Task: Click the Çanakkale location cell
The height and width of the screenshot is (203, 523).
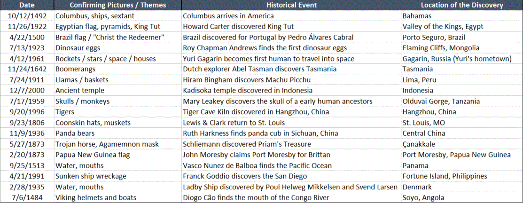Action: pos(461,144)
